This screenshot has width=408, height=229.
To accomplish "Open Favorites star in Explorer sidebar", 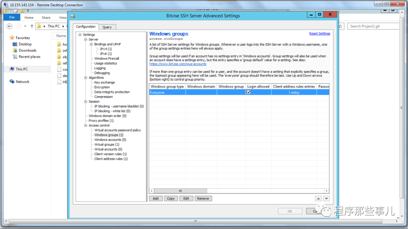I will pos(12,38).
